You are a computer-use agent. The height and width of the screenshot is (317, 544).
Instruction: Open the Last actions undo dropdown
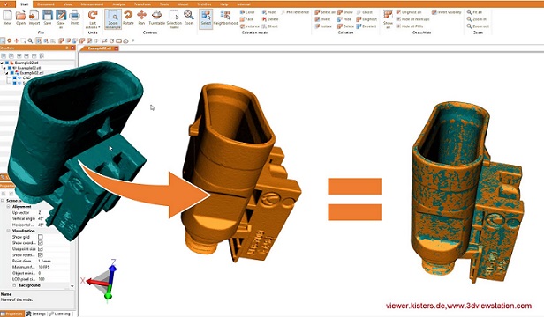[x=93, y=19]
